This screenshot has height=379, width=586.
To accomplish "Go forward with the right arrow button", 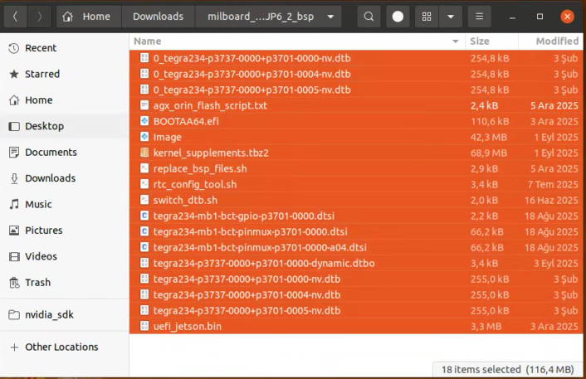I will point(39,17).
